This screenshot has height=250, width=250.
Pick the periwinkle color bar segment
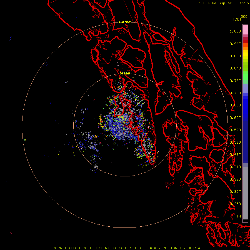[x=245, y=88]
